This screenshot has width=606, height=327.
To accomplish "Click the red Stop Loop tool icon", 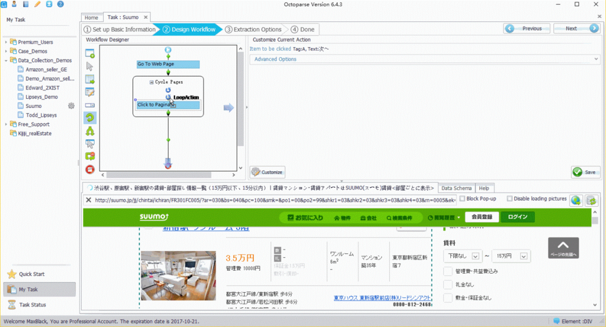I will [x=90, y=169].
